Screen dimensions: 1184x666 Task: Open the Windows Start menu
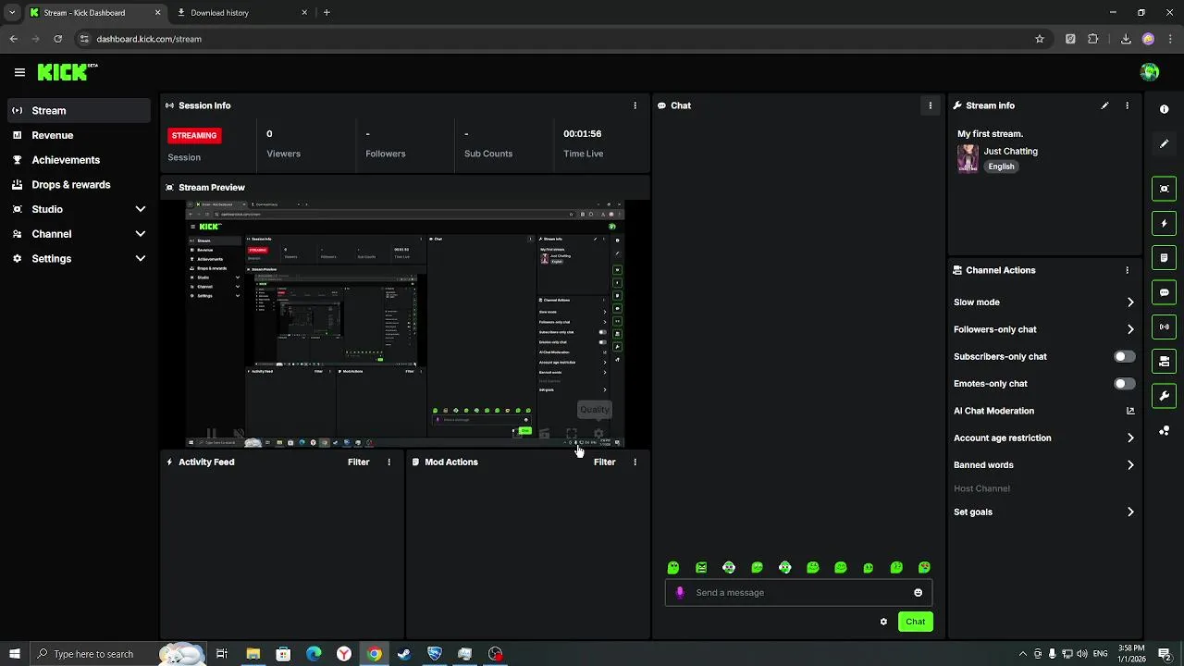pos(14,654)
